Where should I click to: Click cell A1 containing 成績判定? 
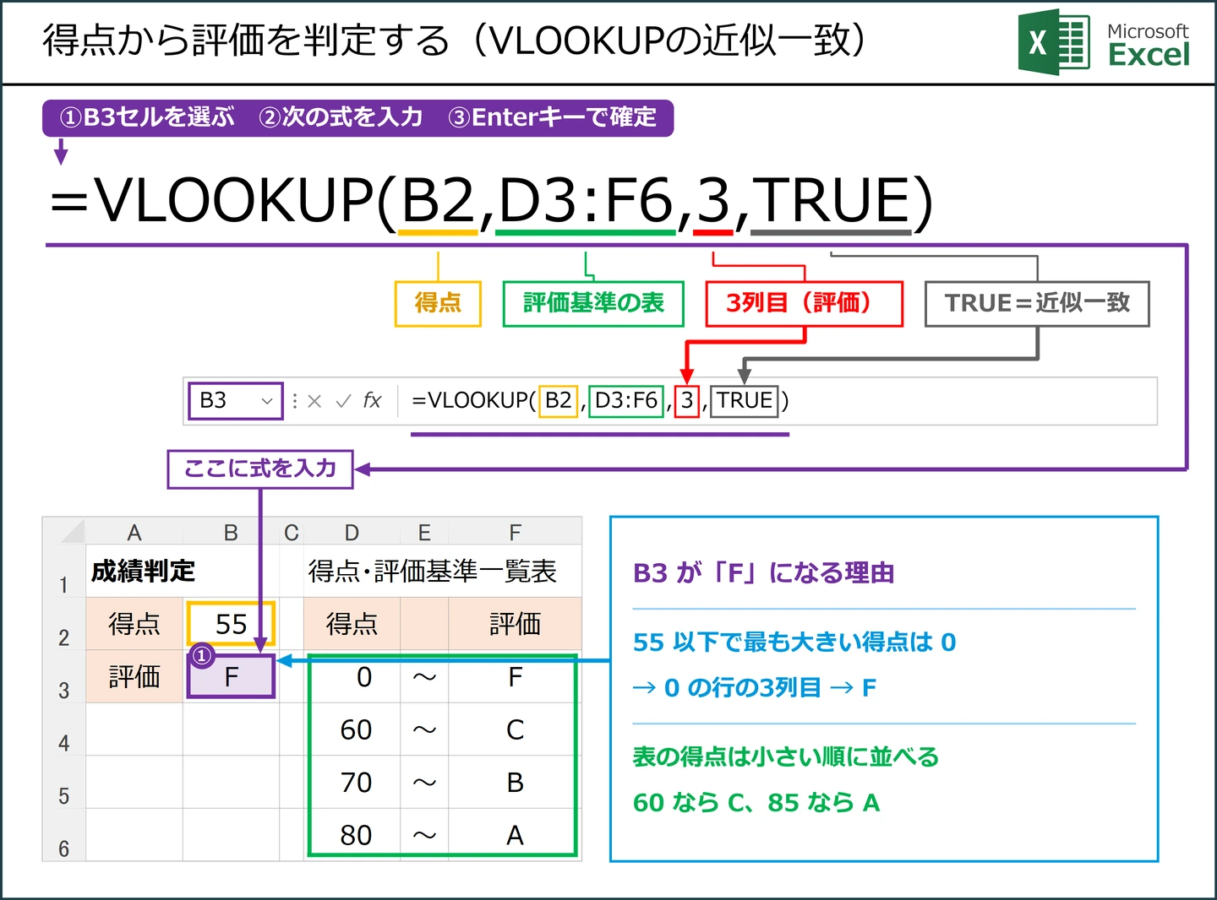134,572
